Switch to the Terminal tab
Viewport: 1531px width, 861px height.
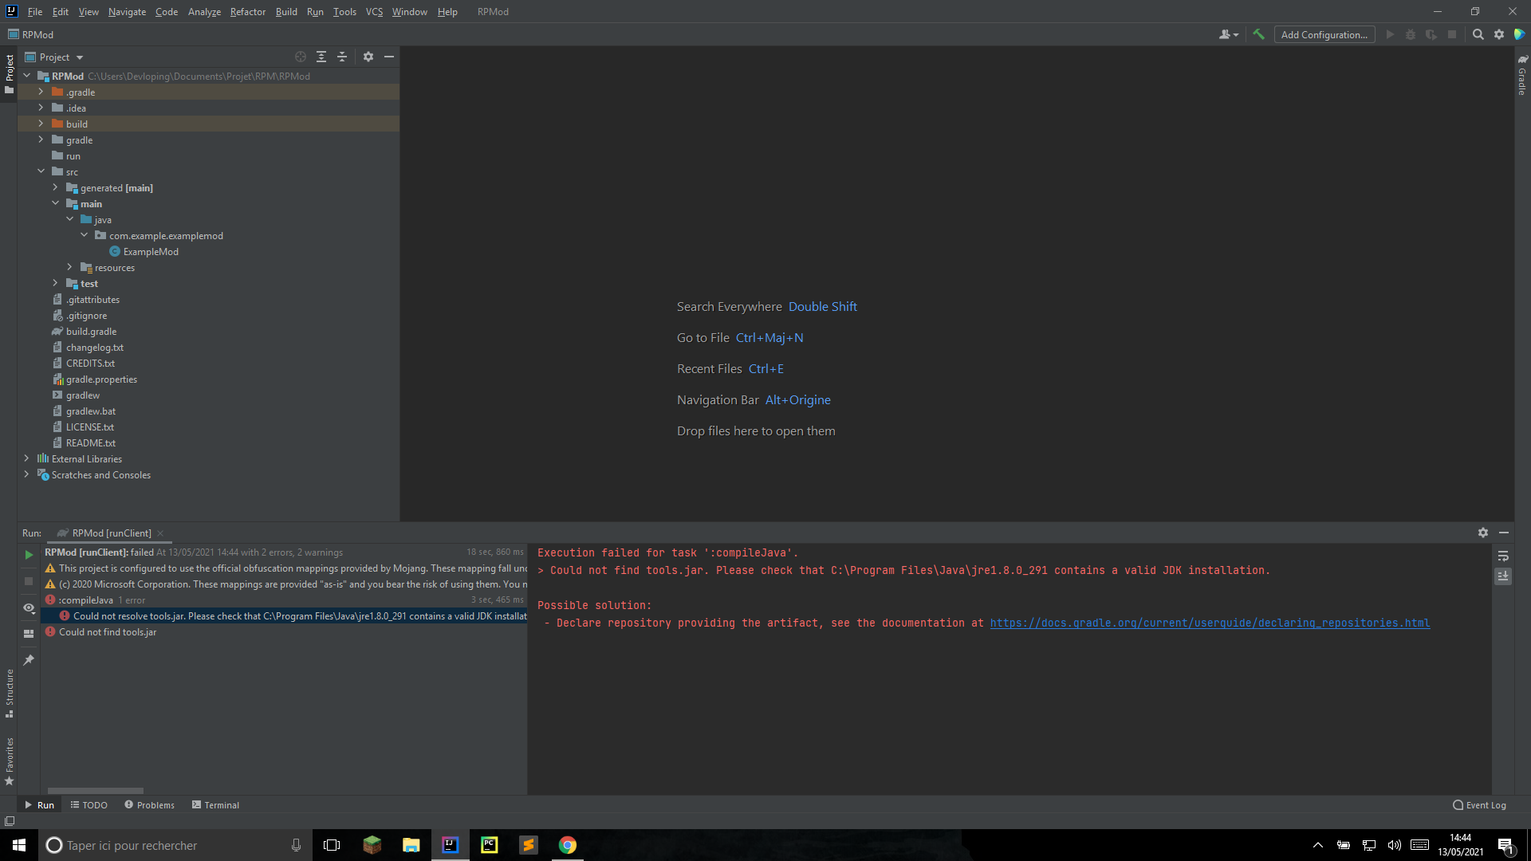tap(215, 805)
